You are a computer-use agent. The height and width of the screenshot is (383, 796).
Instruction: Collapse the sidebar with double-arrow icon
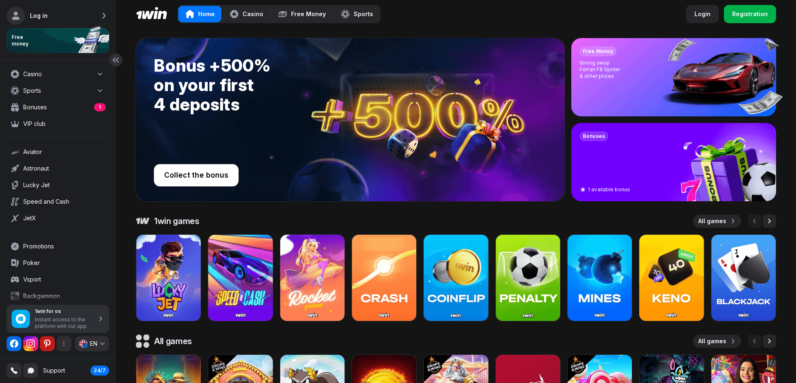tap(116, 60)
